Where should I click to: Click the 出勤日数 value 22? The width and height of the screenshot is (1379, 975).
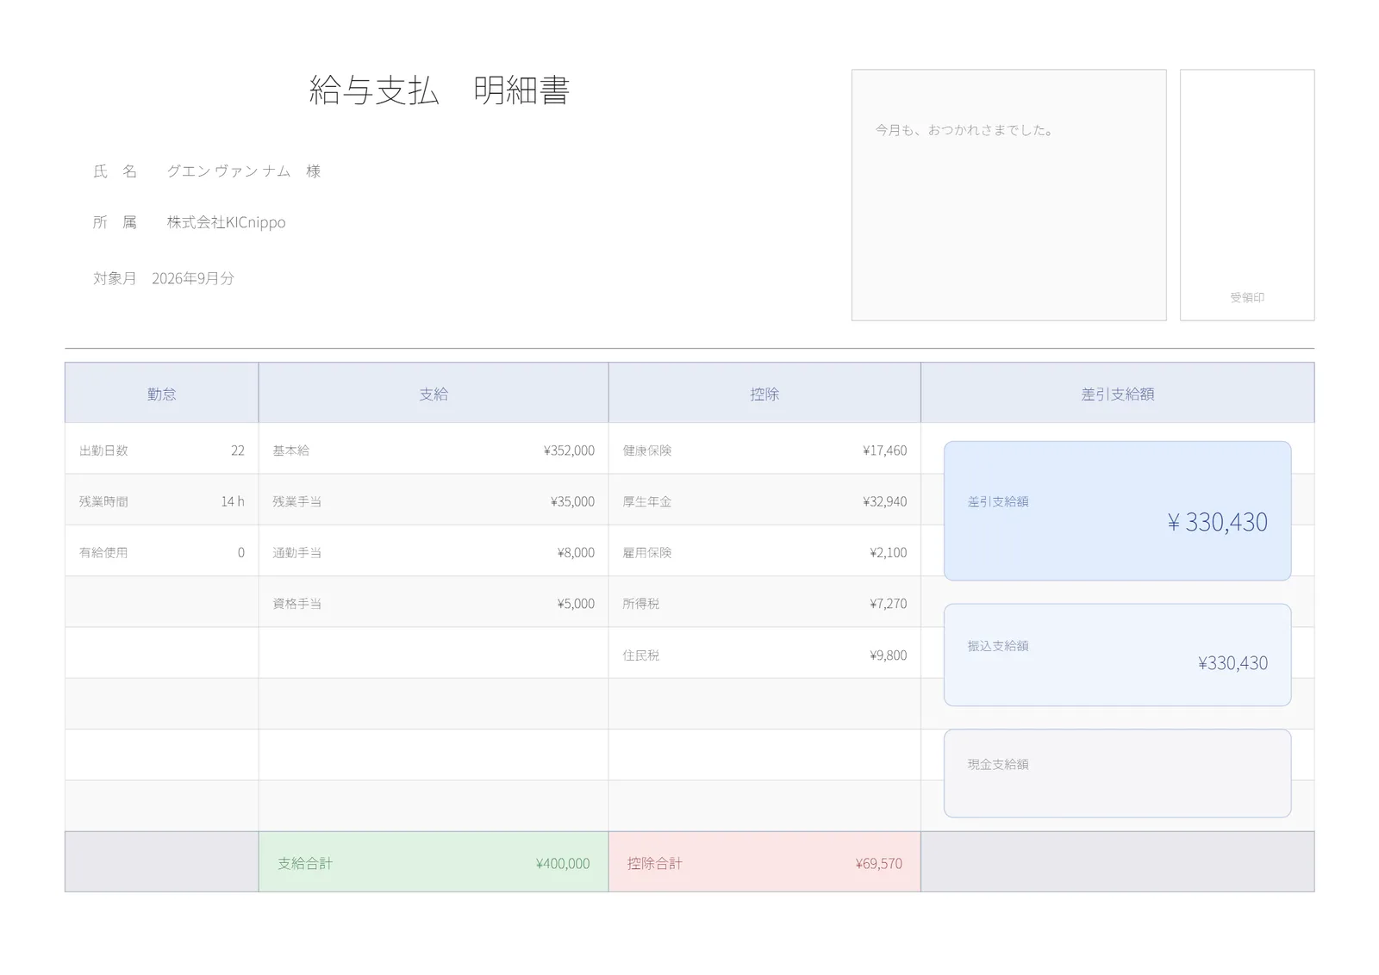pyautogui.click(x=238, y=450)
